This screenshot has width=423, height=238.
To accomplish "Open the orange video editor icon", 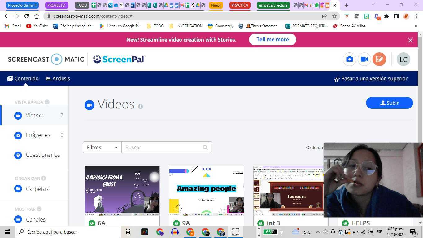I will click(x=379, y=59).
